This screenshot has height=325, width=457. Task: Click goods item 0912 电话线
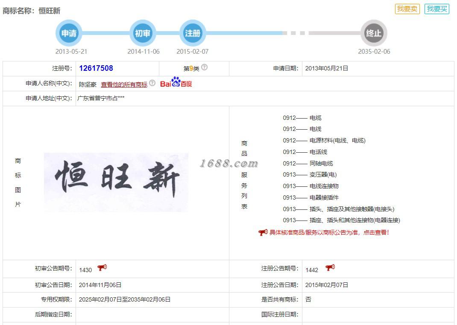(305, 152)
